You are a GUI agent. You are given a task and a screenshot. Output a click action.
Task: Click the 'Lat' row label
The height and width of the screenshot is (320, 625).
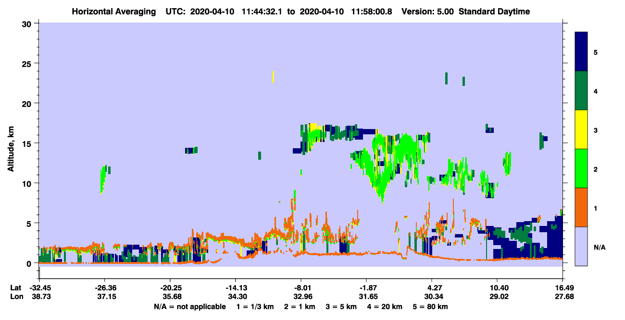click(x=16, y=288)
